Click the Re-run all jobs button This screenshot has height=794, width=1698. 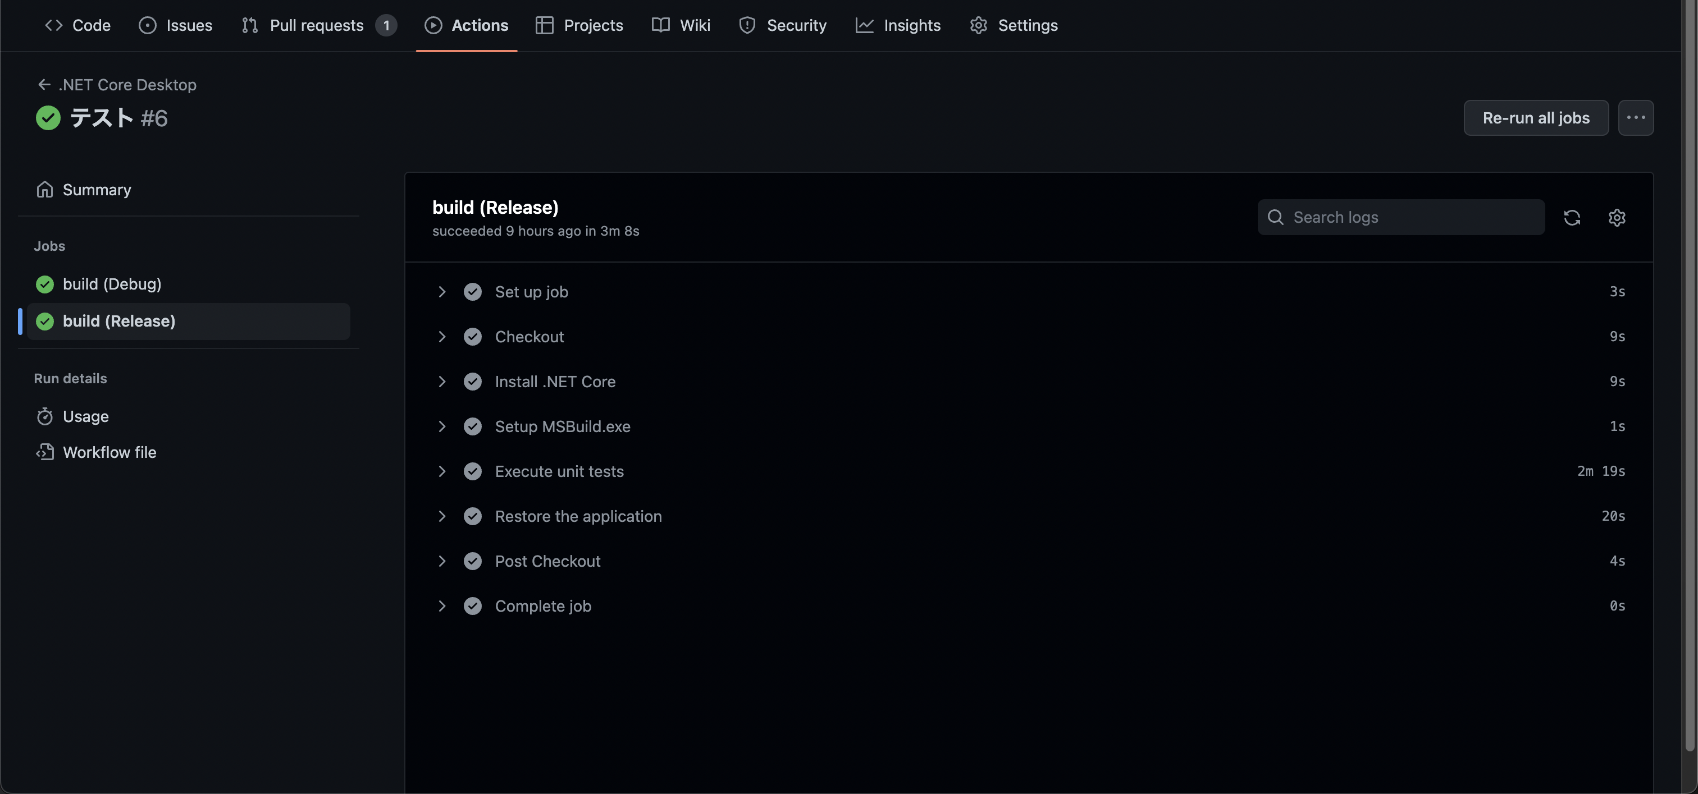(x=1536, y=117)
